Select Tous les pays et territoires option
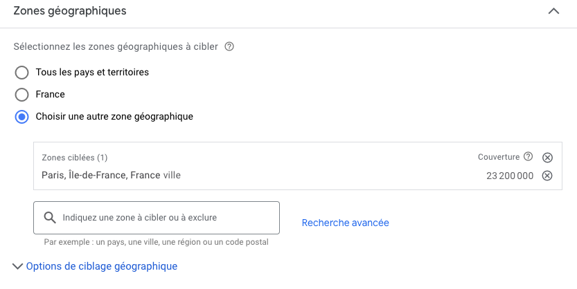 pos(22,73)
